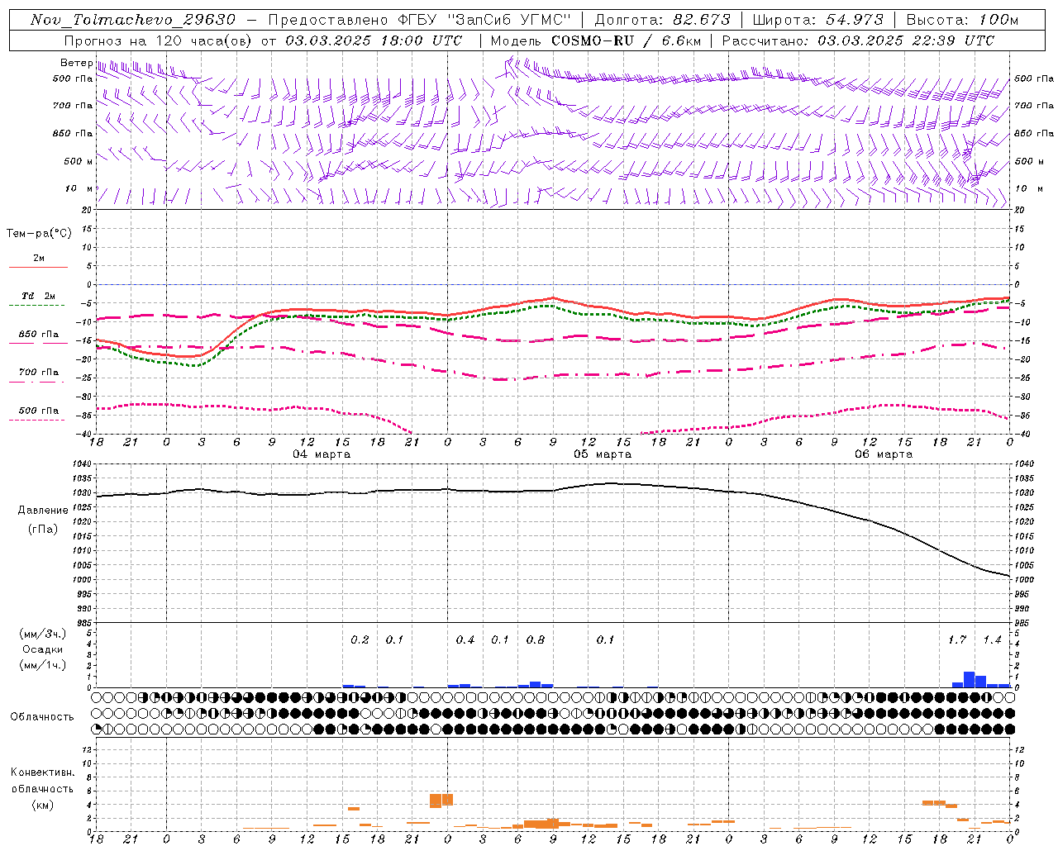The width and height of the screenshot is (1058, 846).
Task: Select the 0.8 precipitation amount
Action: coord(536,639)
